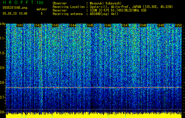Click the 1.1 kHz axis label
This screenshot has height=118, width=185.
[2, 38]
